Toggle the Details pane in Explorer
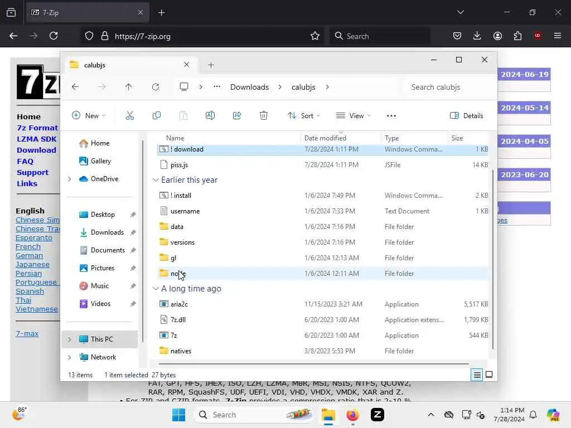This screenshot has height=428, width=571. click(x=467, y=116)
